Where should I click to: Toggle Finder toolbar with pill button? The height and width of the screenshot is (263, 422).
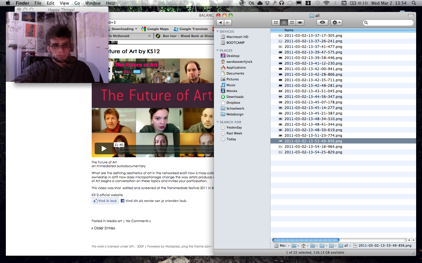(411, 15)
